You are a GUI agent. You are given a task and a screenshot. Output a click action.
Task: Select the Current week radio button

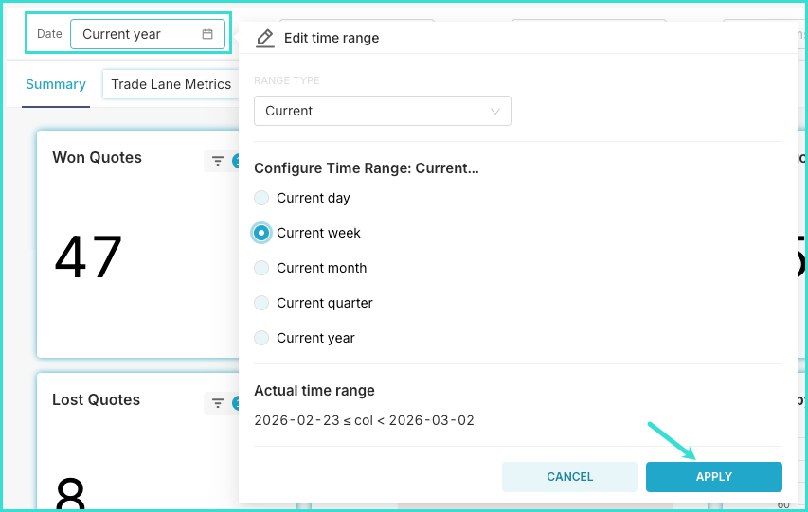pyautogui.click(x=261, y=233)
